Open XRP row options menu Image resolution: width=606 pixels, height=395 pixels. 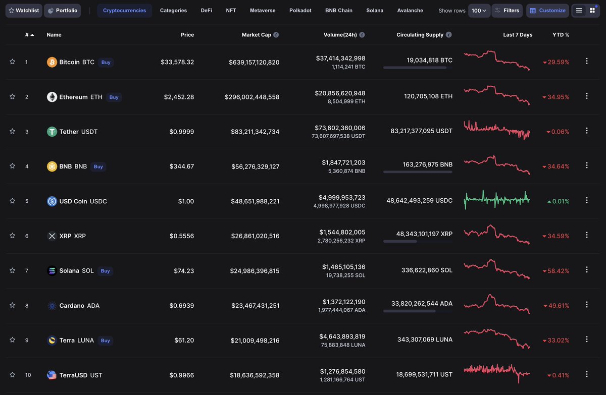coord(587,235)
